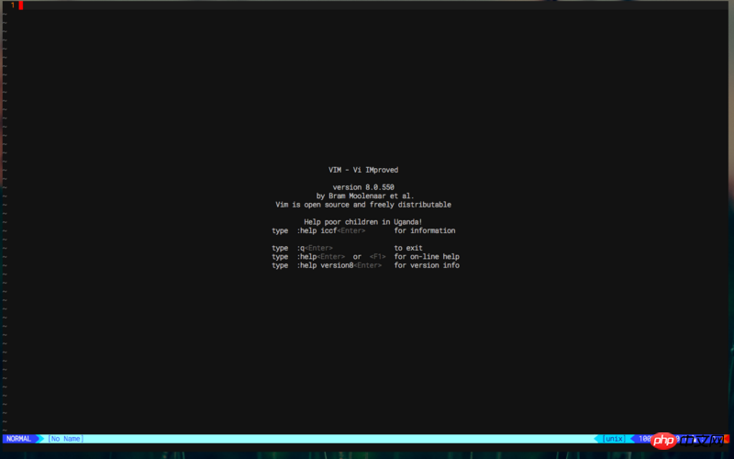The width and height of the screenshot is (734, 459).
Task: Click the '<F1>' key hint
Action: [x=377, y=257]
